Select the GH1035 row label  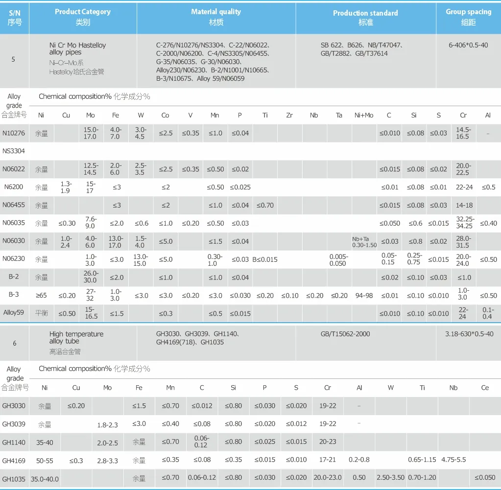(x=13, y=479)
